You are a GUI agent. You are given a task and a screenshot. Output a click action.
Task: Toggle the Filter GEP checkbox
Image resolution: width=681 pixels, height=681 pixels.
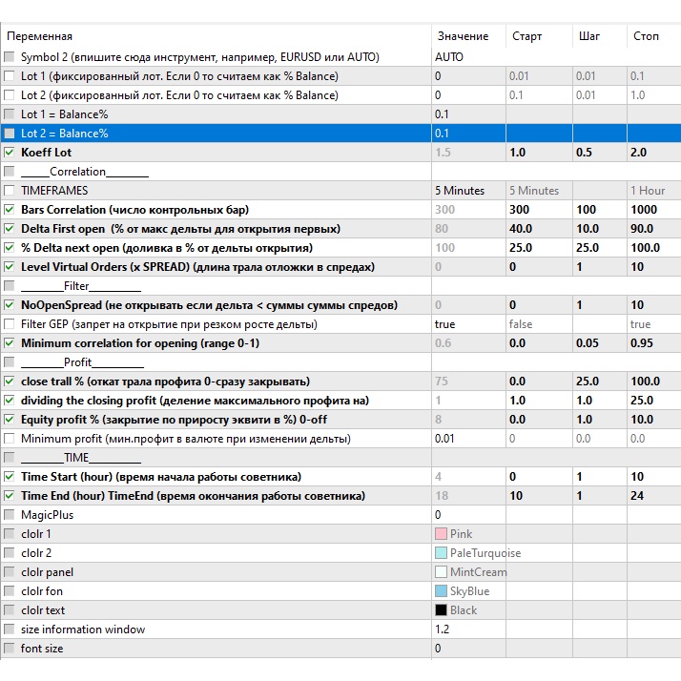tap(10, 324)
